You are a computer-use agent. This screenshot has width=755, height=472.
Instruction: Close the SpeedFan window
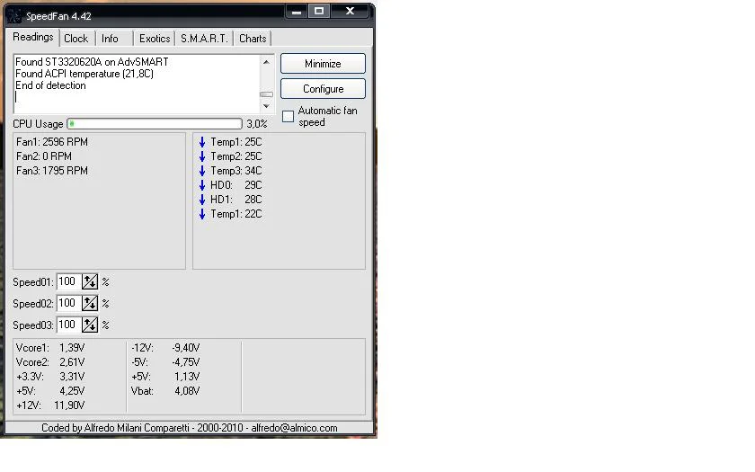tap(350, 11)
